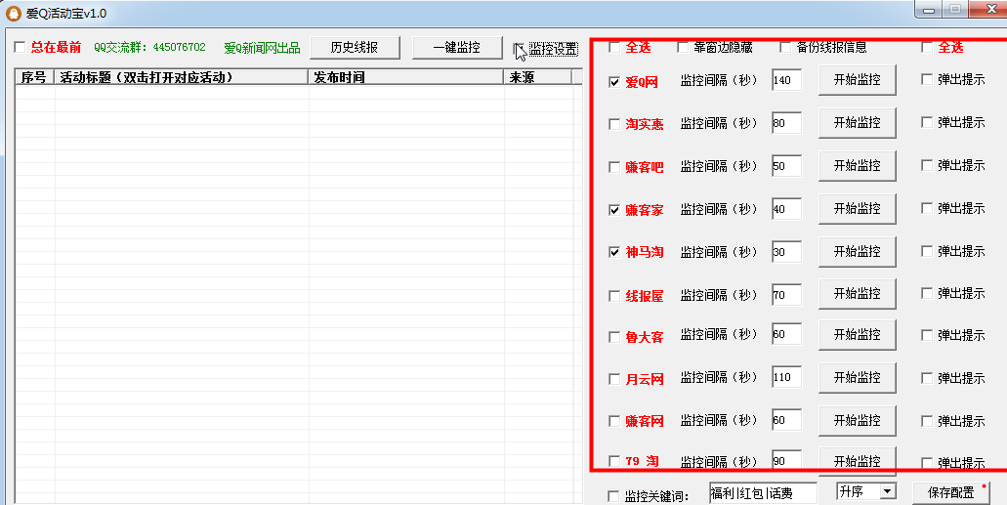1007x505 pixels.
Task: Sort list by 活动标题 column header
Action: coord(181,77)
